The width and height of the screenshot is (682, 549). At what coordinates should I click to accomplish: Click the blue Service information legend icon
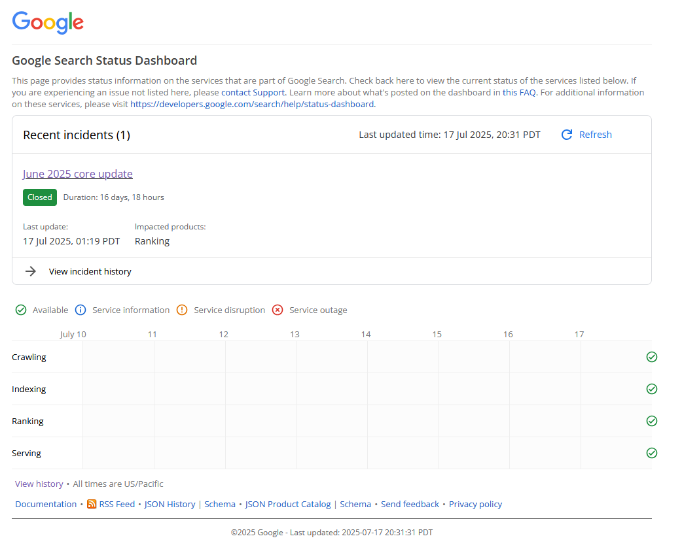pos(81,310)
